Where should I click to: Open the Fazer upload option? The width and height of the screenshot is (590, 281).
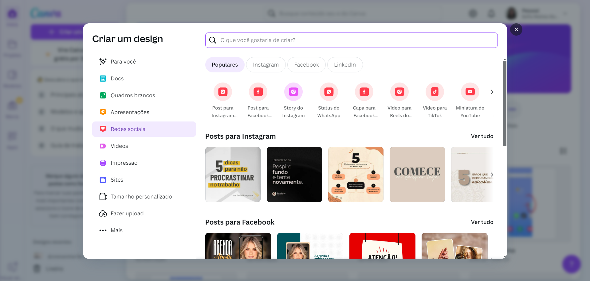pos(127,213)
